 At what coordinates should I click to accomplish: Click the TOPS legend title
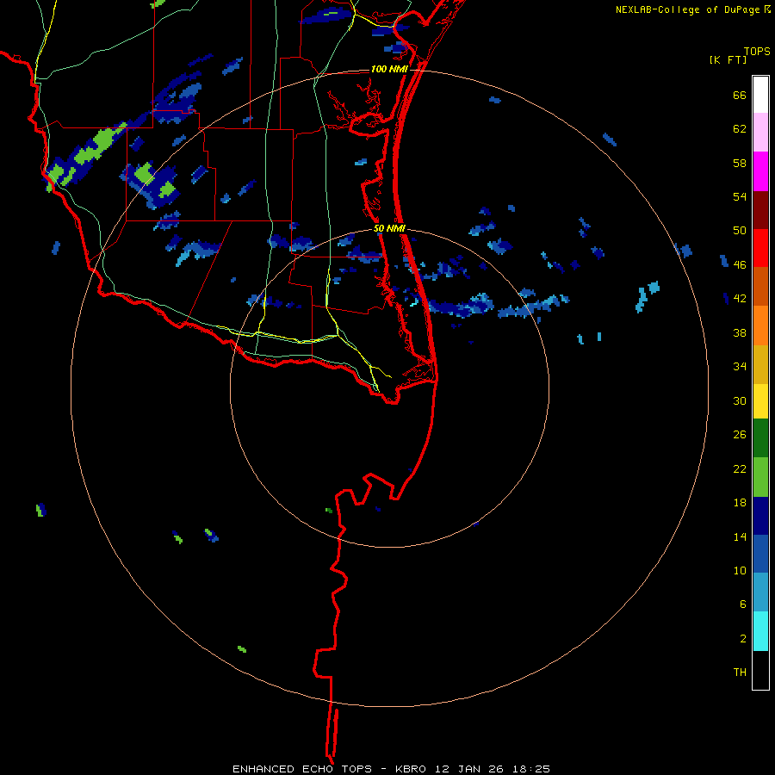point(757,51)
